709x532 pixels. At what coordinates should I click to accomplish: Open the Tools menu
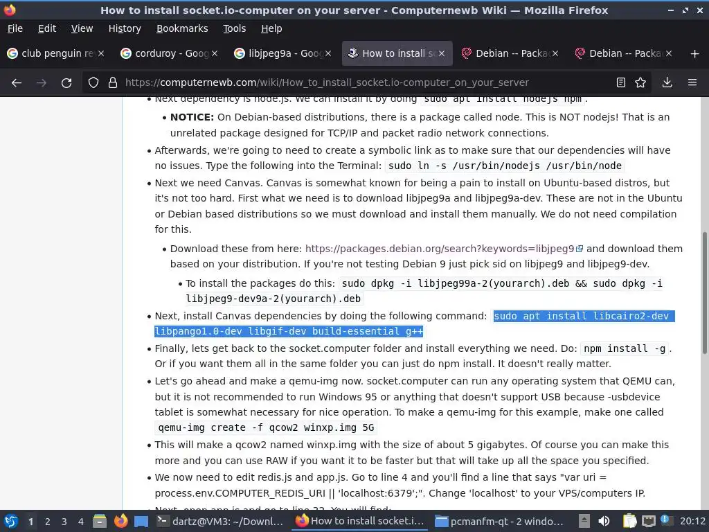tap(234, 28)
